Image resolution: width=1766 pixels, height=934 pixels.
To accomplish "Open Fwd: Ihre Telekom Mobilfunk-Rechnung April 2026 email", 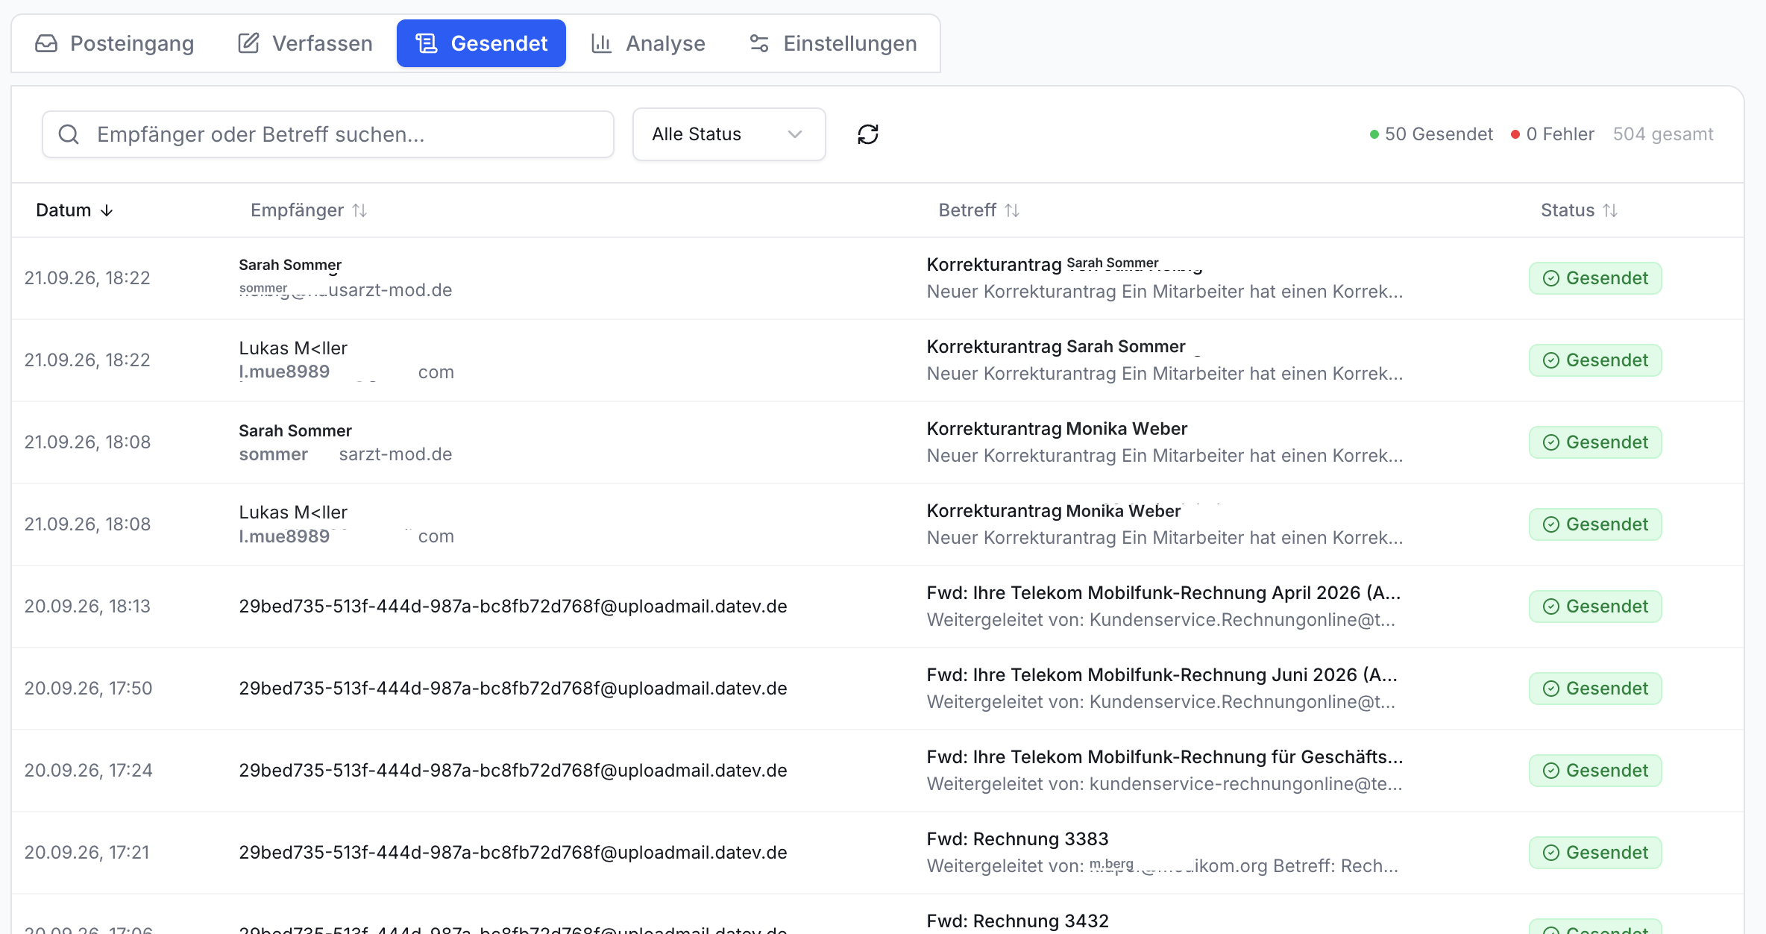I will tap(1163, 593).
